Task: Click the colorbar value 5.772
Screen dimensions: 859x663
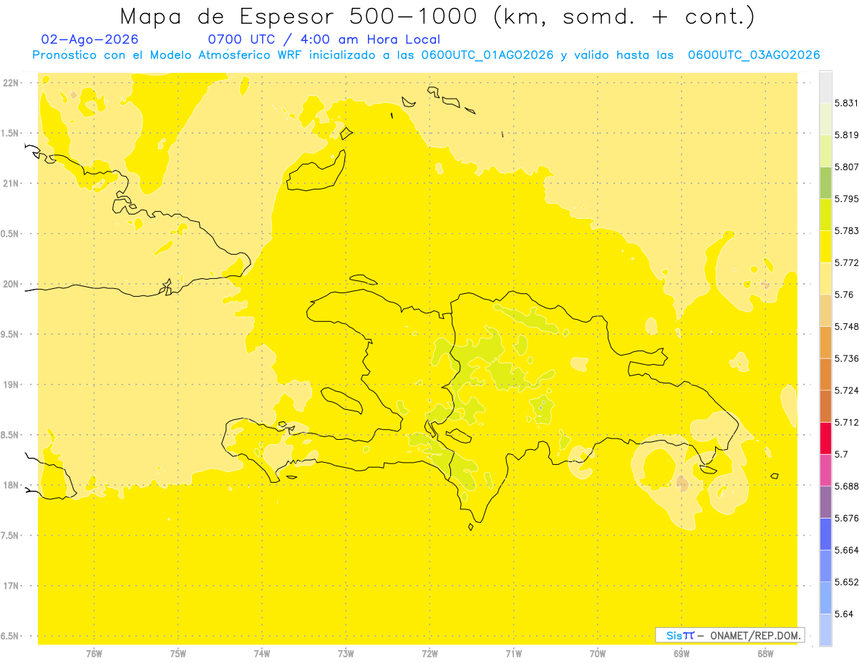Action: point(846,263)
